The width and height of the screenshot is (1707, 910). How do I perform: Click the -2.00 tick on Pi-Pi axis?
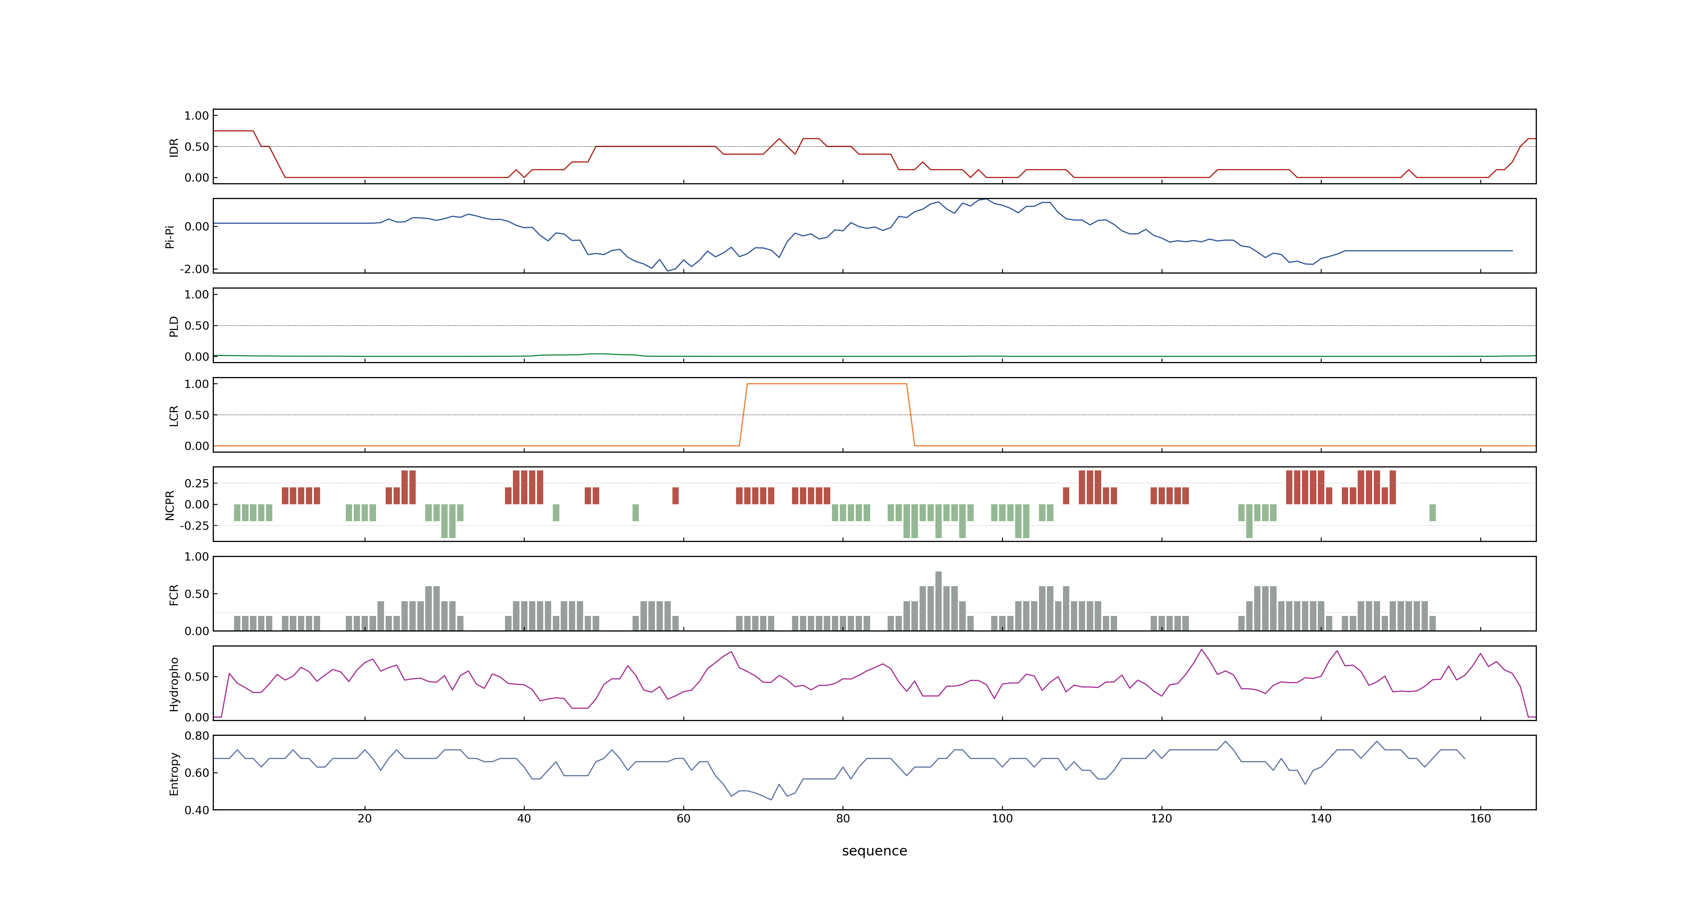(194, 269)
